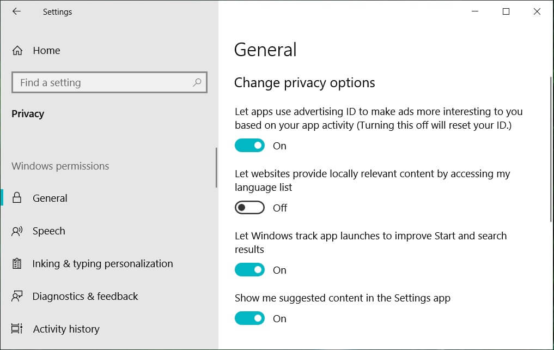Focus the Find a setting search box
Screen dimensions: 554x350
click(x=104, y=83)
